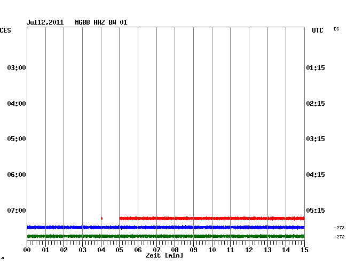
Task: Click the 11 minute tick label
Action: [x=230, y=250]
